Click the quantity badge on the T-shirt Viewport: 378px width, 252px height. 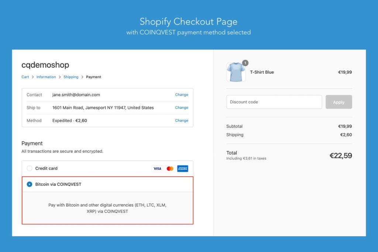[245, 63]
